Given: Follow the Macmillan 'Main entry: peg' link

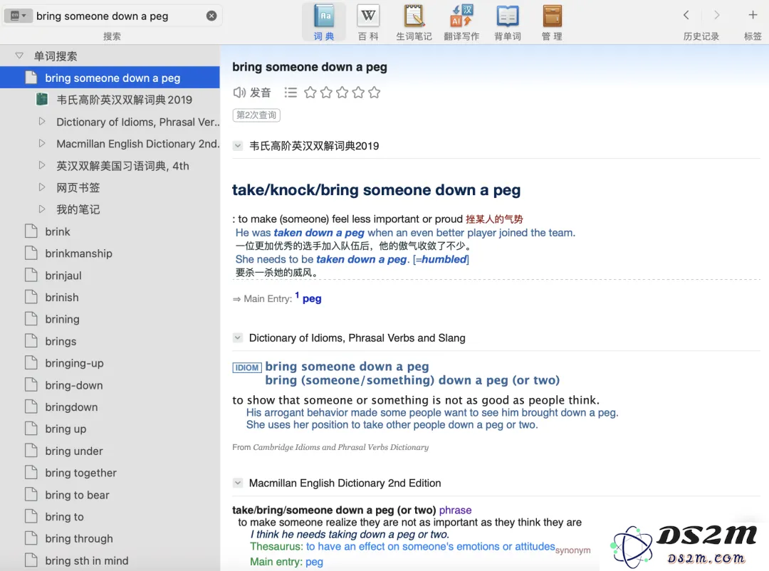Looking at the screenshot, I should pyautogui.click(x=315, y=562).
